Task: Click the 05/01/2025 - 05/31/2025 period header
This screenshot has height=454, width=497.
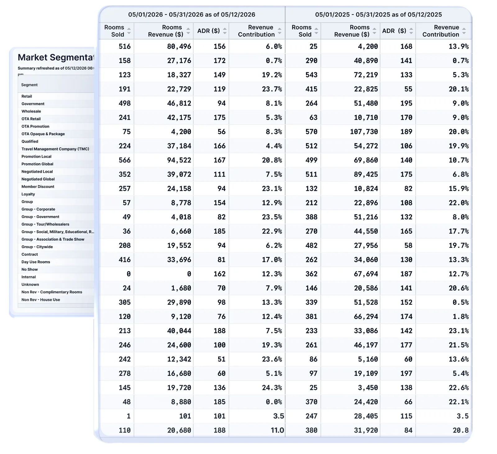Action: click(378, 15)
